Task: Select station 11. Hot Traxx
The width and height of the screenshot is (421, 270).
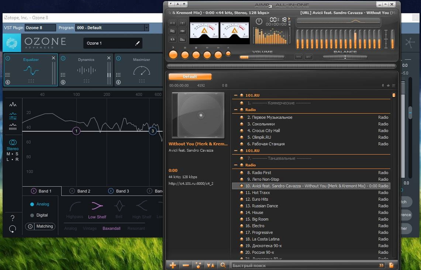Action: [311, 193]
